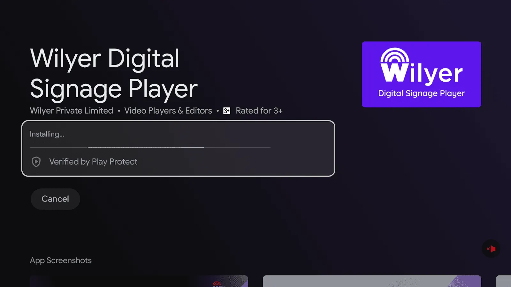Click the small red logo in first screenshot
This screenshot has width=511, height=287.
217,284
